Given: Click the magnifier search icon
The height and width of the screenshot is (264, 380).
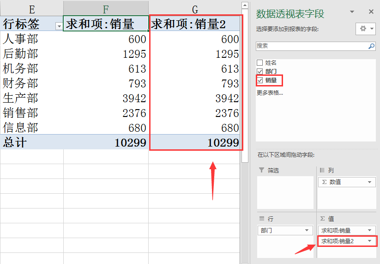Looking at the screenshot, I should click(371, 46).
